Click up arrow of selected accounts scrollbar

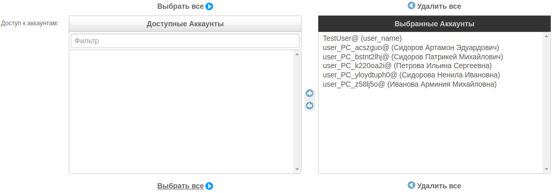[x=547, y=36]
